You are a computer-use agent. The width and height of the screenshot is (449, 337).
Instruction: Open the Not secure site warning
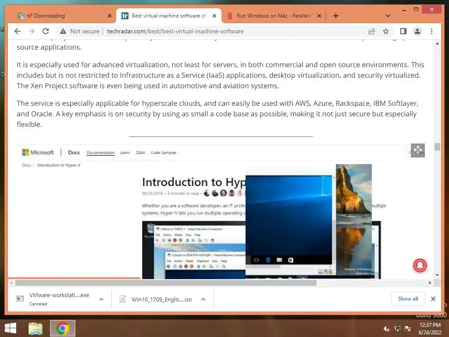(x=80, y=31)
